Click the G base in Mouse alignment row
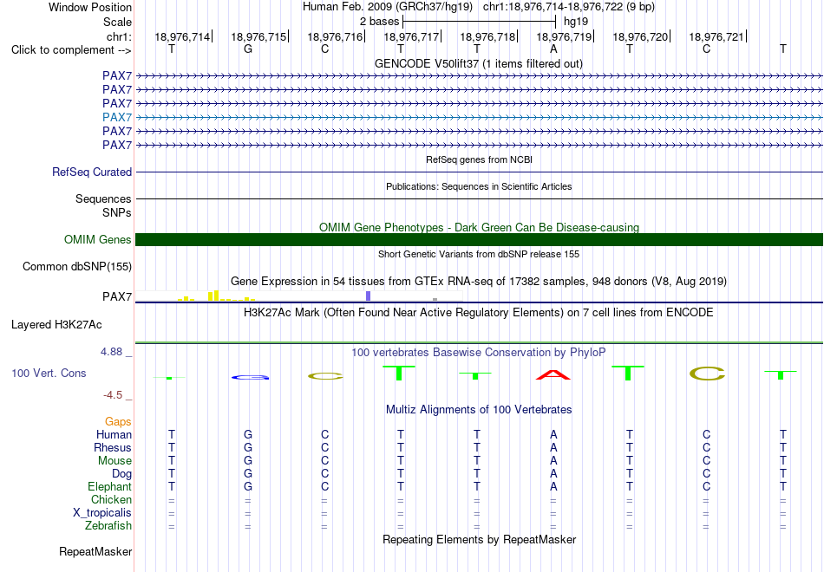 [248, 461]
